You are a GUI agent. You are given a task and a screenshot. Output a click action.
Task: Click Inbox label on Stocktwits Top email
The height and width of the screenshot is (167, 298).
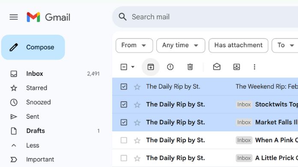[x=244, y=105]
